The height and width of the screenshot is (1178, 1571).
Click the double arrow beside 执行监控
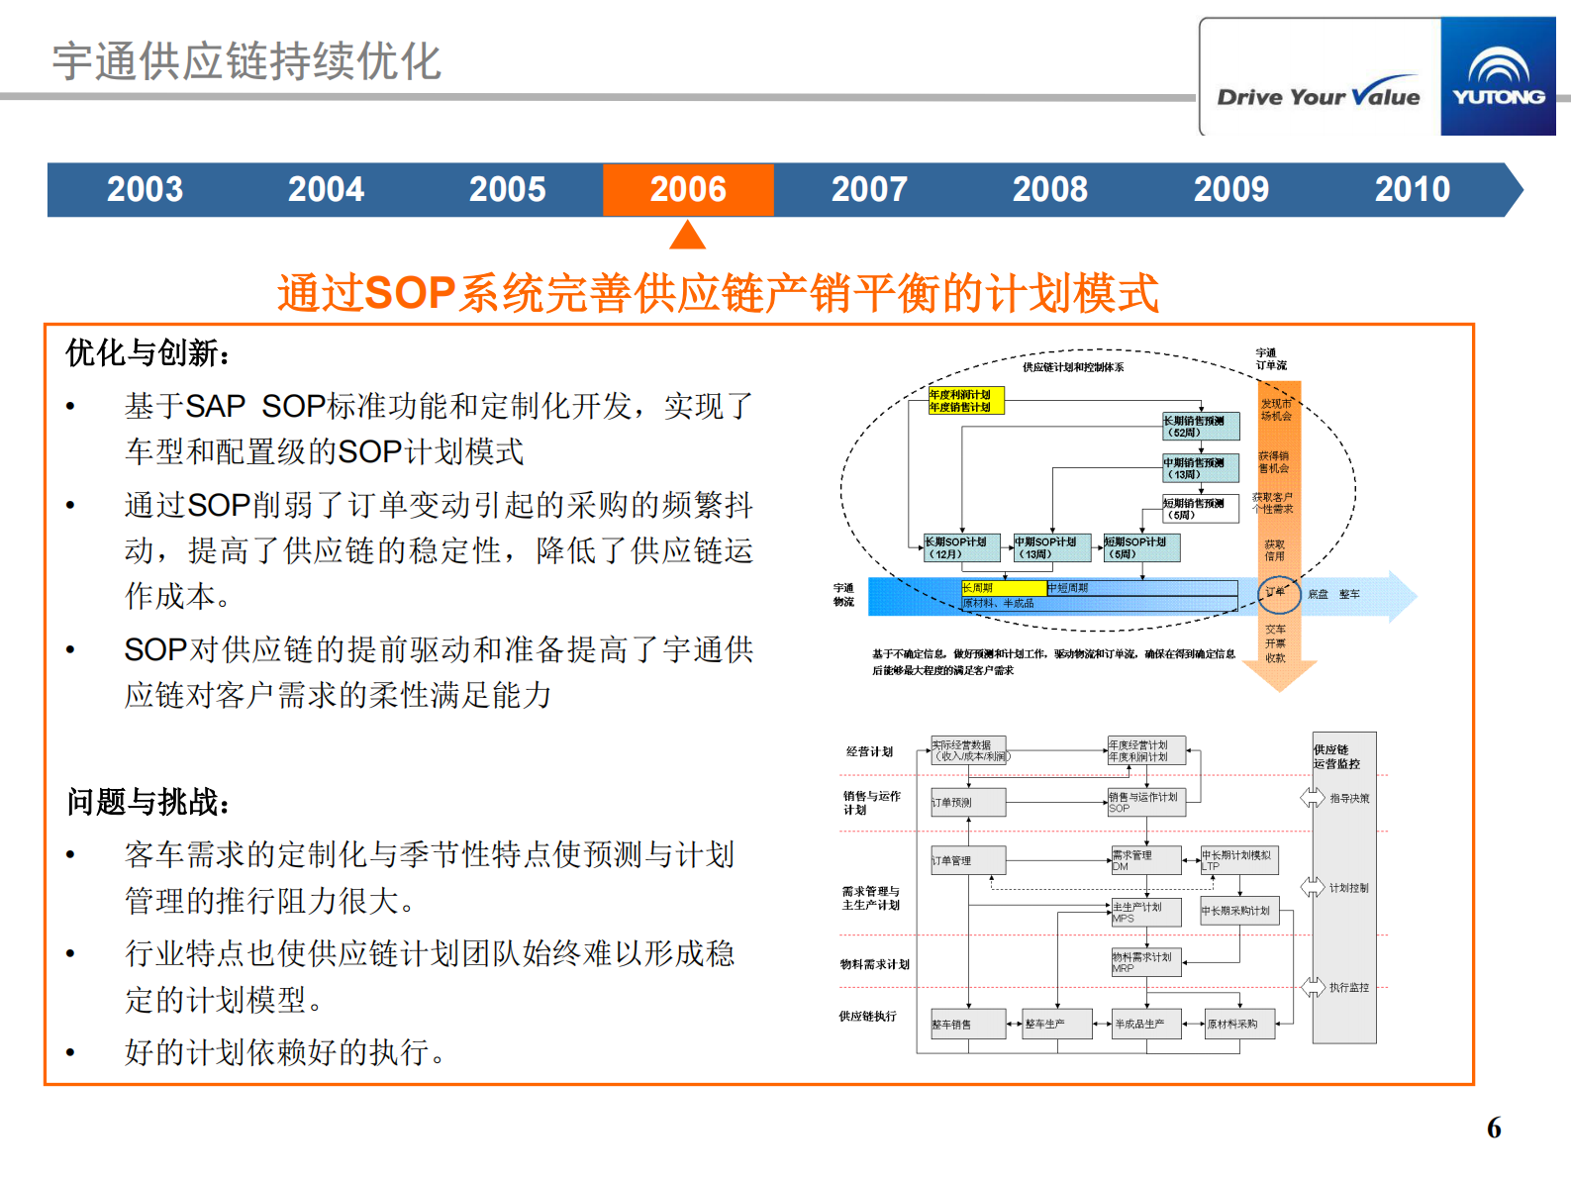(x=1313, y=986)
